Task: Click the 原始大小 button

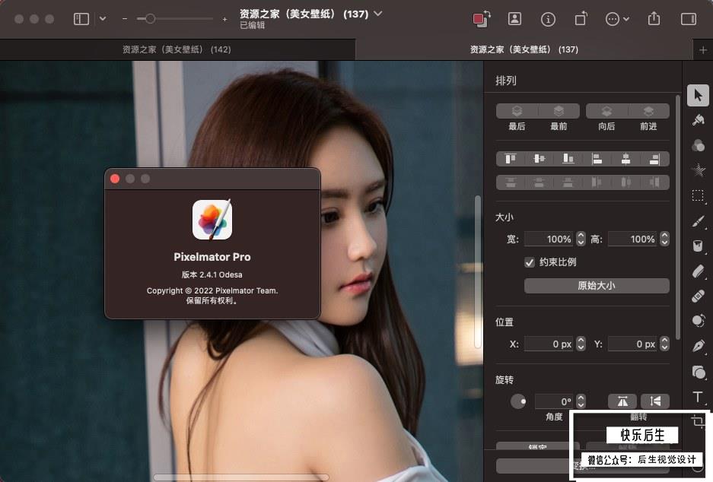Action: tap(597, 286)
